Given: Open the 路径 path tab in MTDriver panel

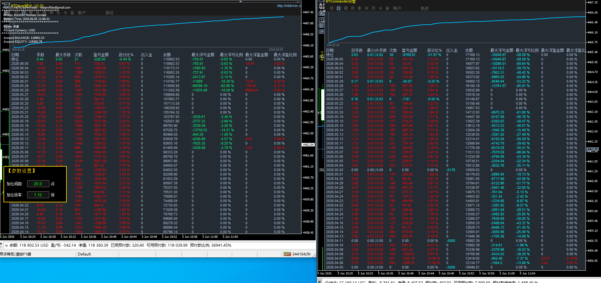Looking at the screenshot, I should [x=109, y=13].
